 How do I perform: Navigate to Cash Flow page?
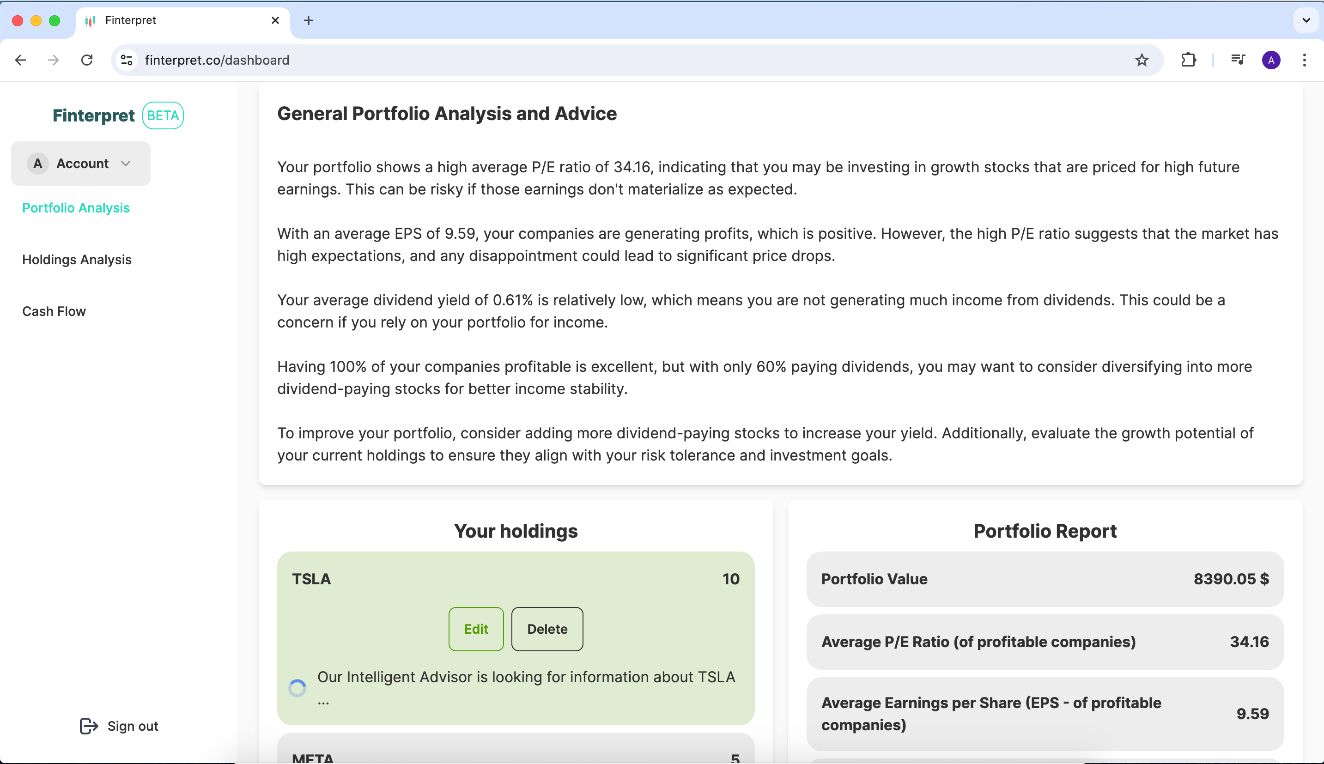[54, 312]
